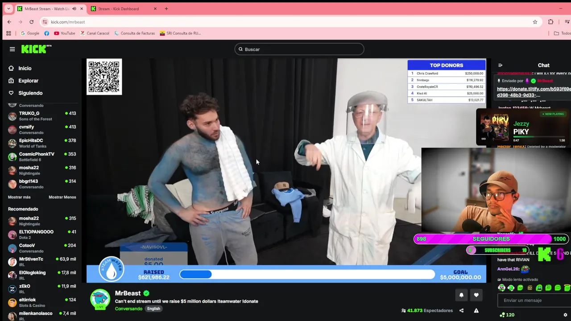Open CotooV recommended channel
Viewport: 571px width, 321px height.
pyautogui.click(x=42, y=248)
